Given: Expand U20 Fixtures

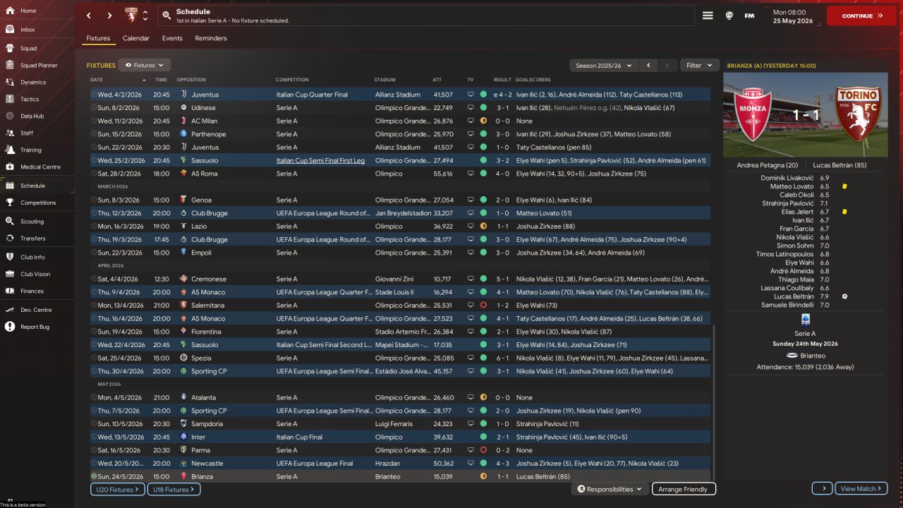Looking at the screenshot, I should coord(118,489).
